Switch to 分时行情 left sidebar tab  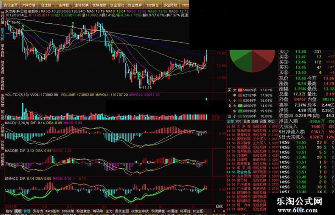pos(2,18)
